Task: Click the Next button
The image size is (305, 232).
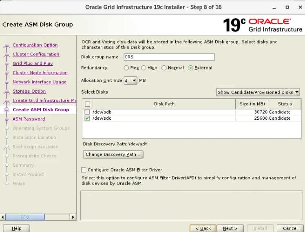Action: click(230, 228)
